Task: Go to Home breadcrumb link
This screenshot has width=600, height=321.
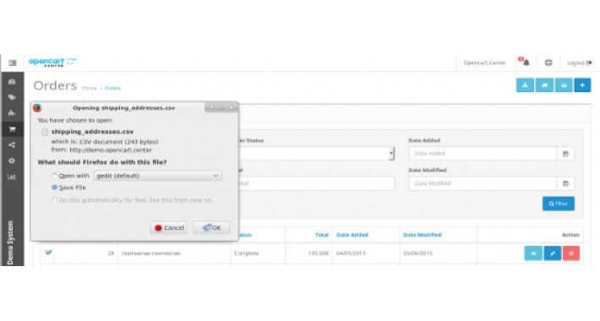Action: pyautogui.click(x=90, y=88)
